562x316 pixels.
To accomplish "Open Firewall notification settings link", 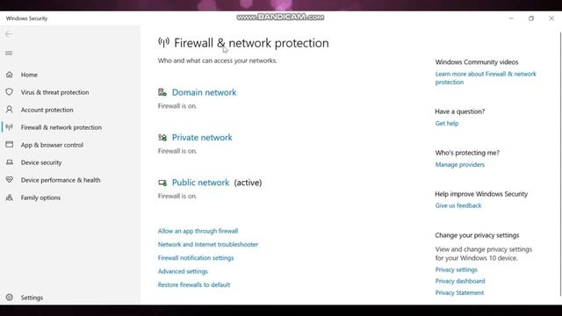I will coord(196,258).
